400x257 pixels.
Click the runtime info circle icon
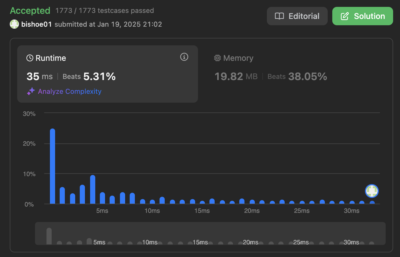point(184,57)
